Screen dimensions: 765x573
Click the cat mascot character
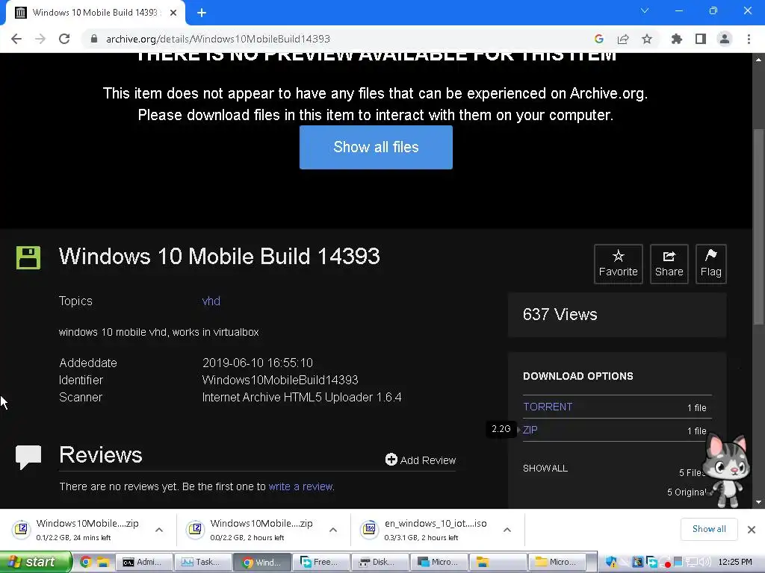click(727, 470)
